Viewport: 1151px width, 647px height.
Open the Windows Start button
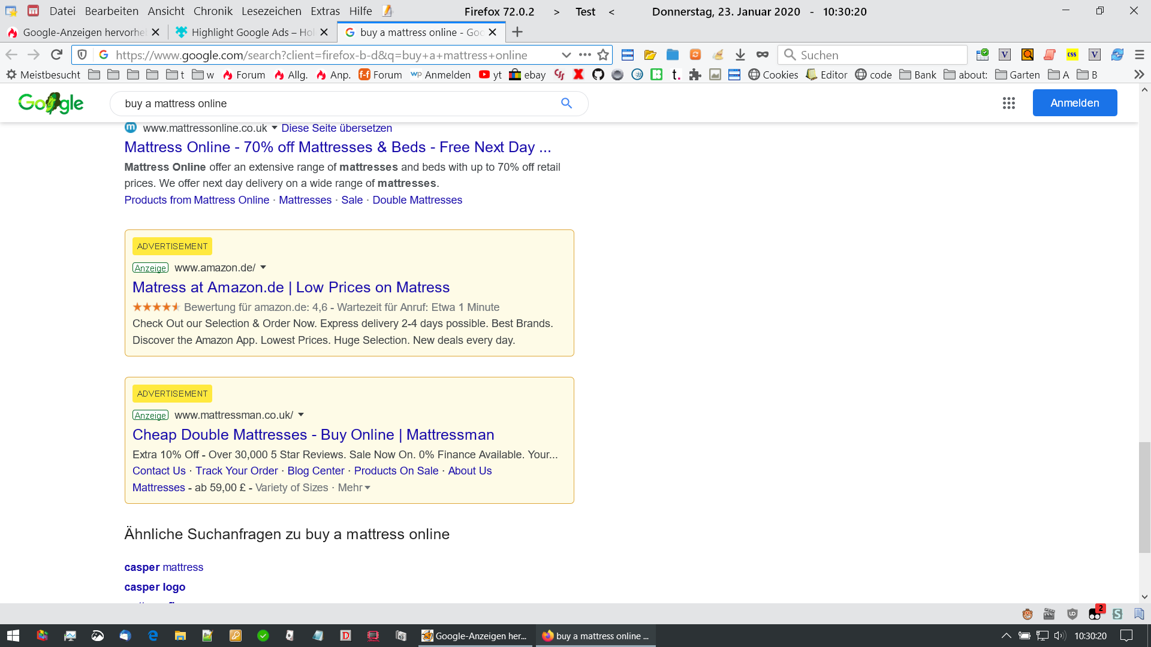(x=13, y=636)
